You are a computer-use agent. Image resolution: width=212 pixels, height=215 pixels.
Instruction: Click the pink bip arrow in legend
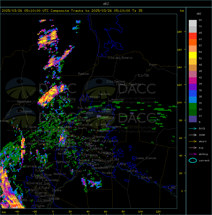(x=193, y=148)
